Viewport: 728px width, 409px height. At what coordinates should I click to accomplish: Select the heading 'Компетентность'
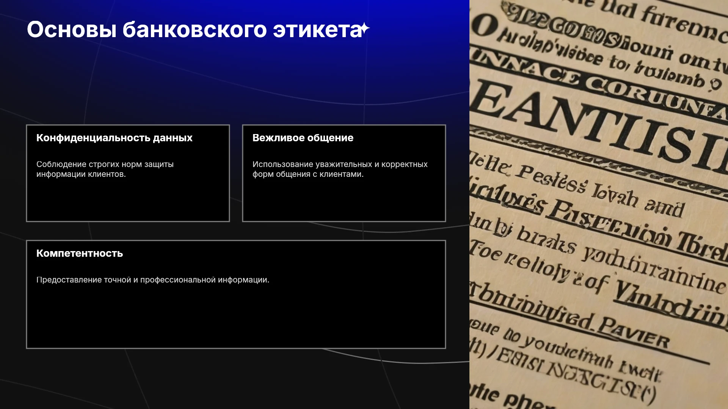click(80, 253)
